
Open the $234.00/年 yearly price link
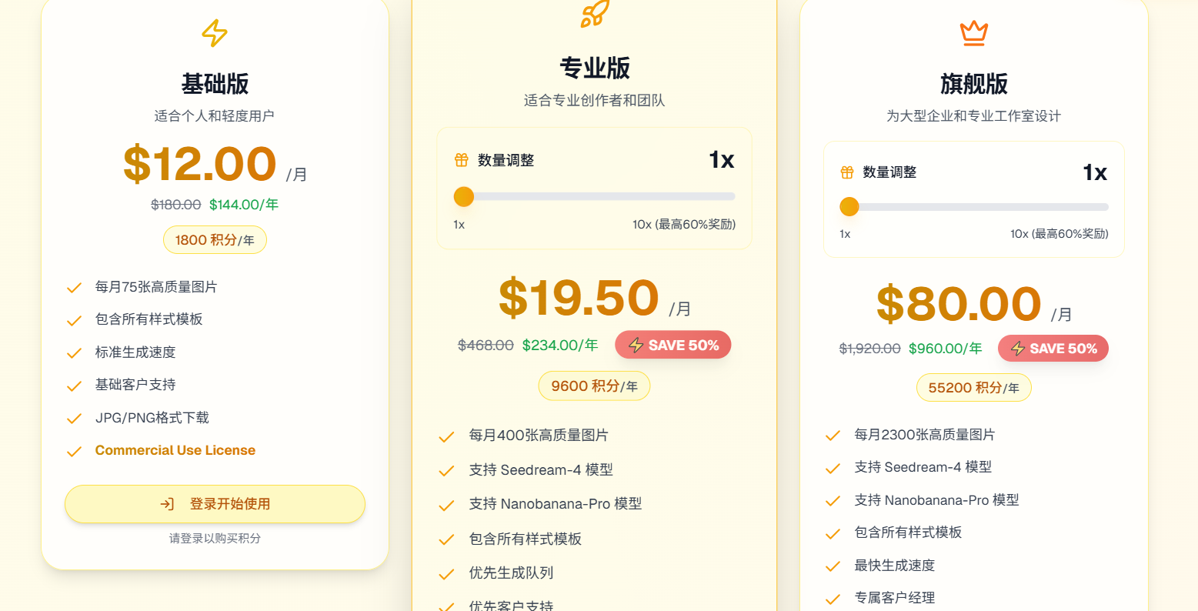(559, 345)
